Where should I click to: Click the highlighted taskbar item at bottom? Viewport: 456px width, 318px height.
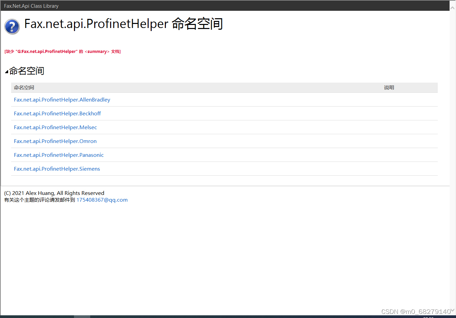tap(82, 317)
